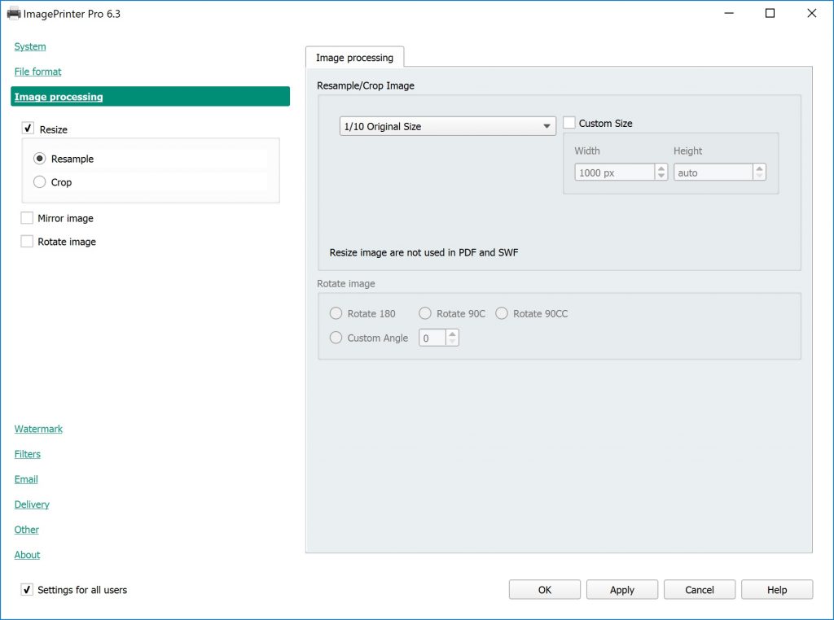Select the Crop radio button
The width and height of the screenshot is (834, 620).
pyautogui.click(x=40, y=182)
